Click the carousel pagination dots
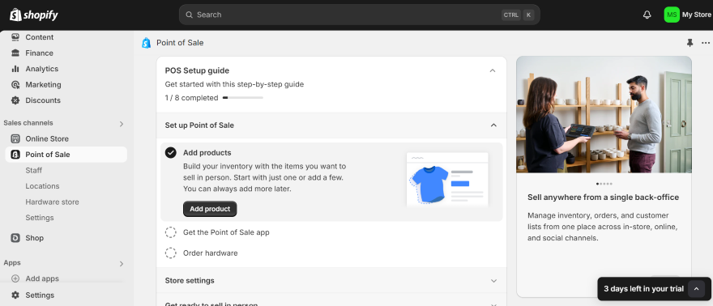 [604, 184]
